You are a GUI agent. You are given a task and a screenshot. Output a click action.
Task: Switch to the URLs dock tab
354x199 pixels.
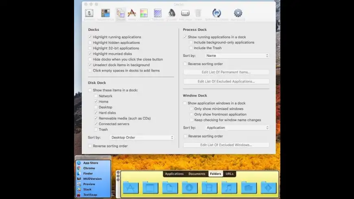tap(229, 174)
